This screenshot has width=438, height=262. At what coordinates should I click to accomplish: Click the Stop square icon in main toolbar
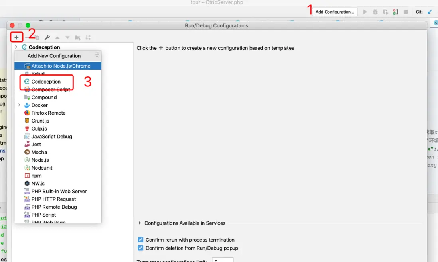coord(406,12)
